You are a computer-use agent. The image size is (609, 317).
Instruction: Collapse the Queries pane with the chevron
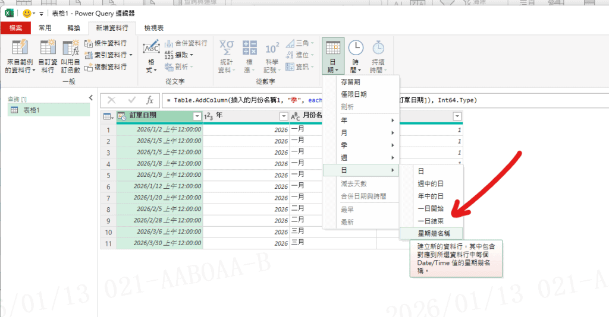point(91,98)
